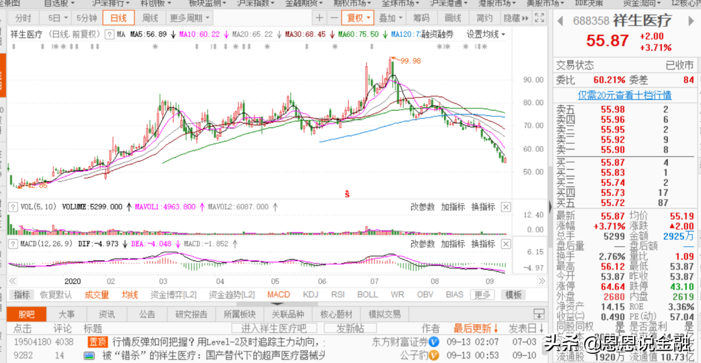Click 进入祥生医疗吧 button
Viewport: 701px width, 363px height.
(x=274, y=329)
